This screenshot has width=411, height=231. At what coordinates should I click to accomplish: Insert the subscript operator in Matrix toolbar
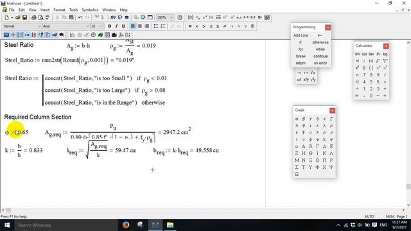pyautogui.click(x=198, y=17)
